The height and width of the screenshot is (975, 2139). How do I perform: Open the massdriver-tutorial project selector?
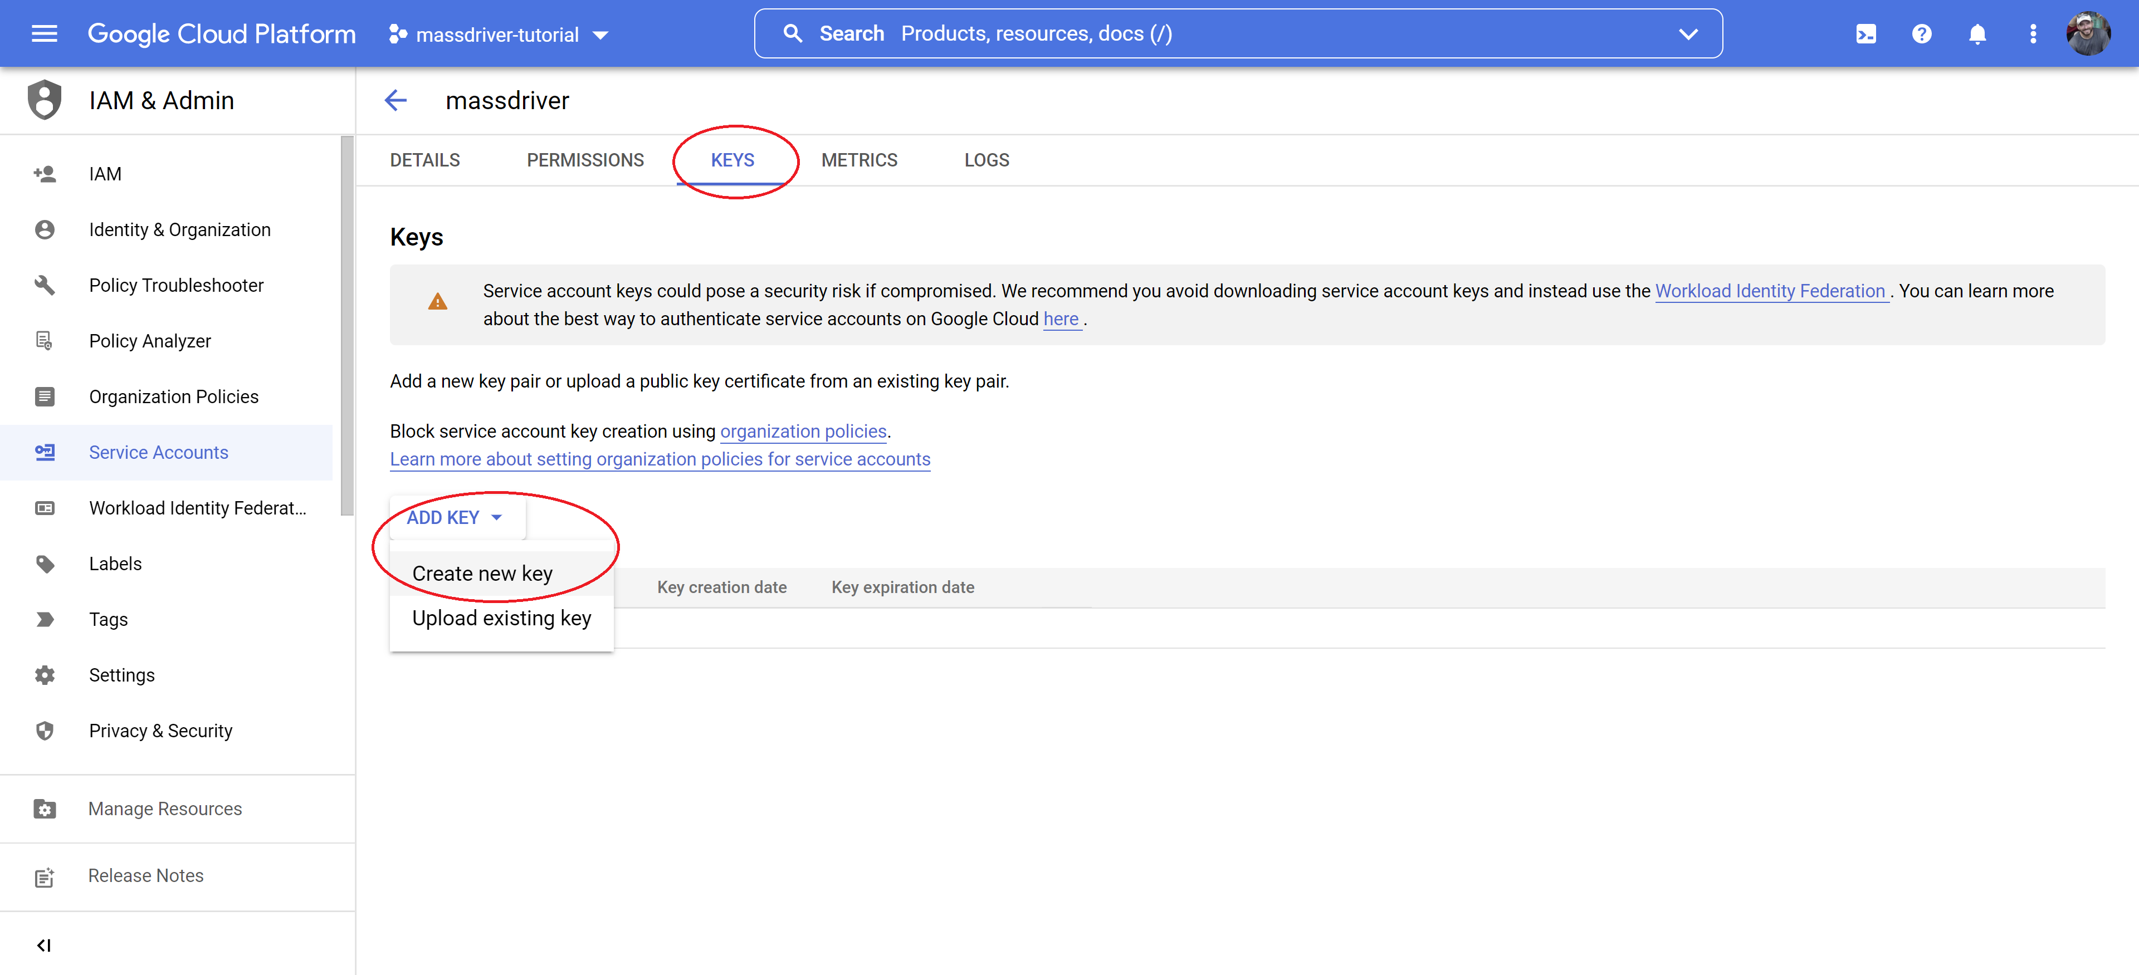499,35
